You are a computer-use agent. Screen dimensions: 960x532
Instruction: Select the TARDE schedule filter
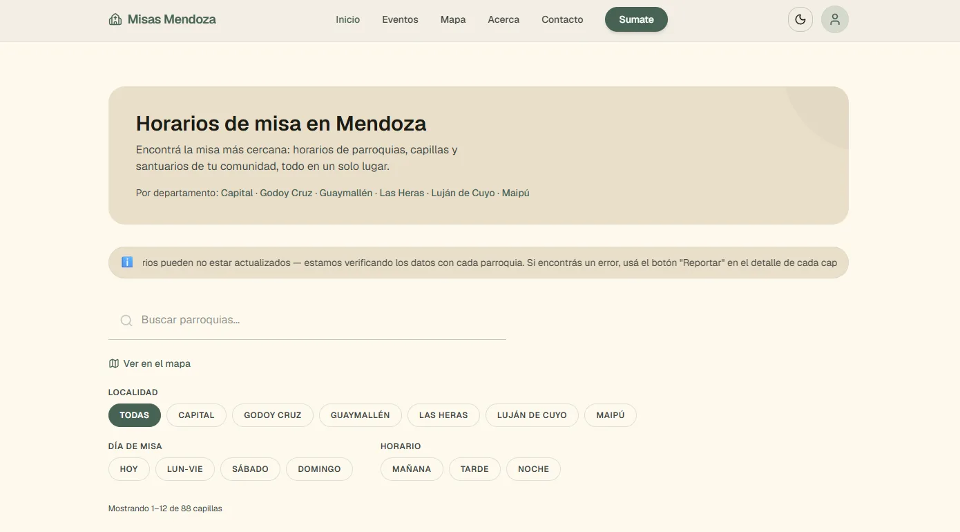(474, 468)
